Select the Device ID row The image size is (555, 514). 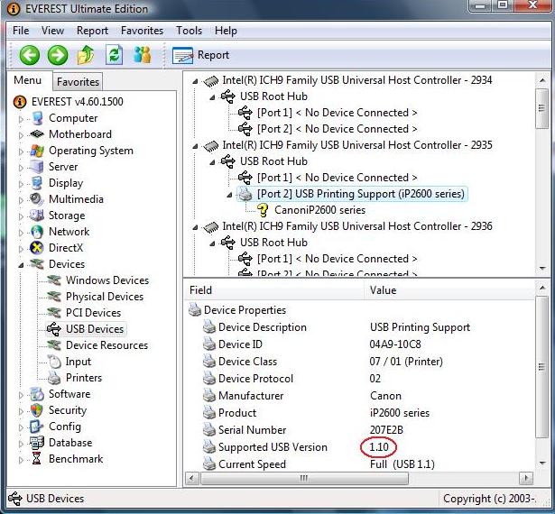[x=361, y=344]
